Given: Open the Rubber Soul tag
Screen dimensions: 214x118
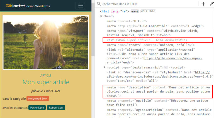Looking at the screenshot, I should click(56, 107).
